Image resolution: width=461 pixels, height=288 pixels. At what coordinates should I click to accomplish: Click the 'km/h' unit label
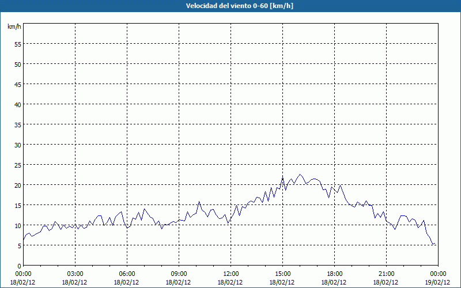[14, 26]
